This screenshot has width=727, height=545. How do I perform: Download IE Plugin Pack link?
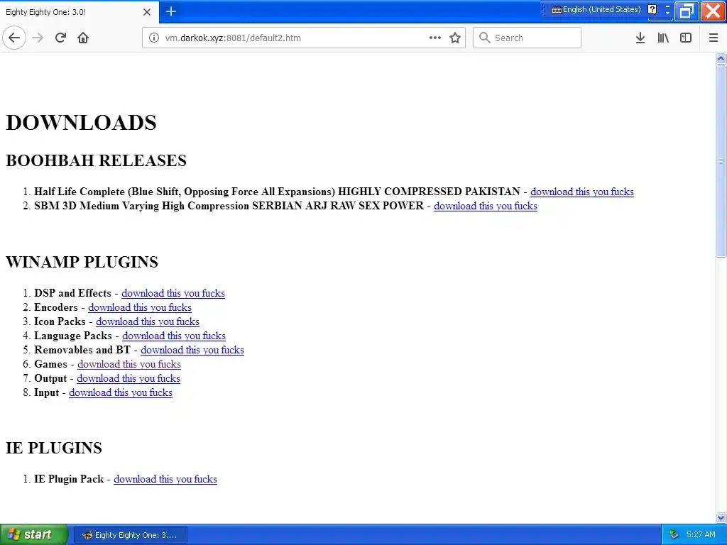pyautogui.click(x=165, y=479)
